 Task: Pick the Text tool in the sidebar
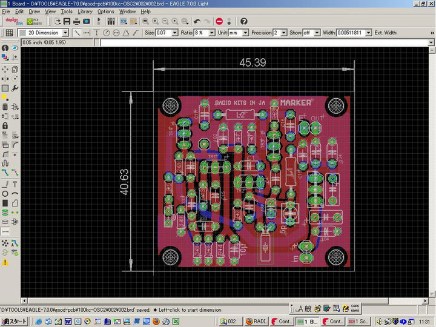15,183
